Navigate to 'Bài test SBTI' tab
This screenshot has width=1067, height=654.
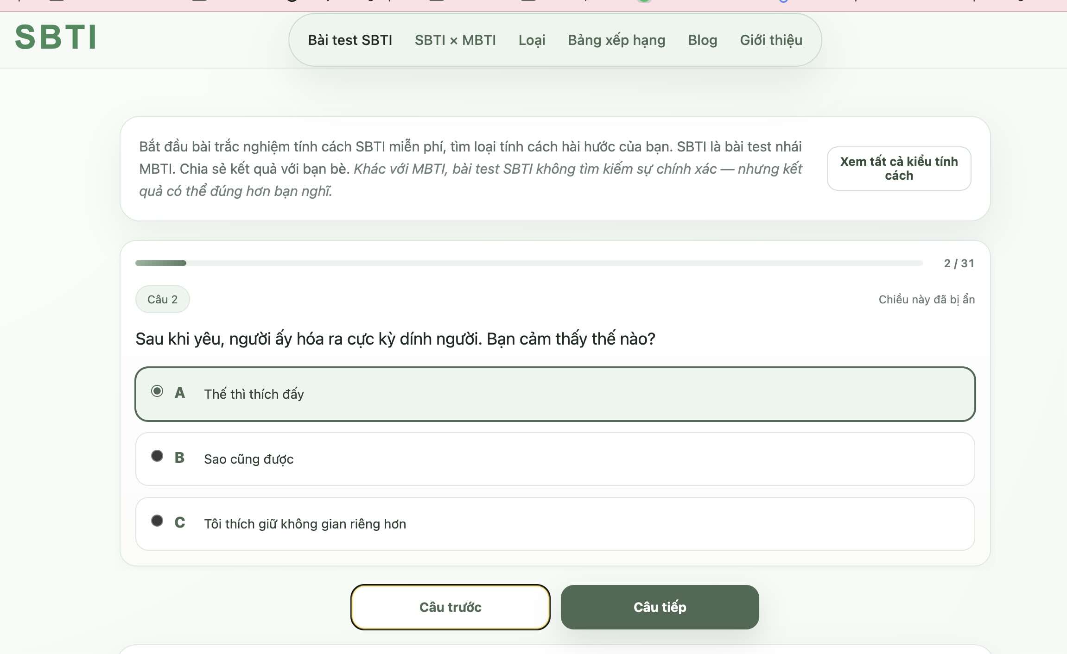tap(350, 40)
